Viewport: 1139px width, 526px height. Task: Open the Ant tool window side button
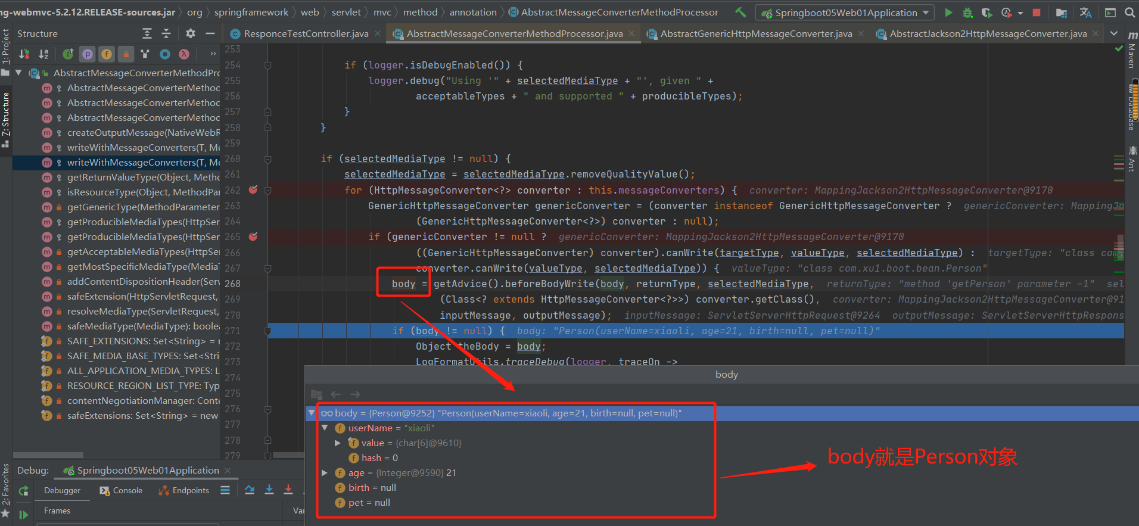tap(1132, 158)
